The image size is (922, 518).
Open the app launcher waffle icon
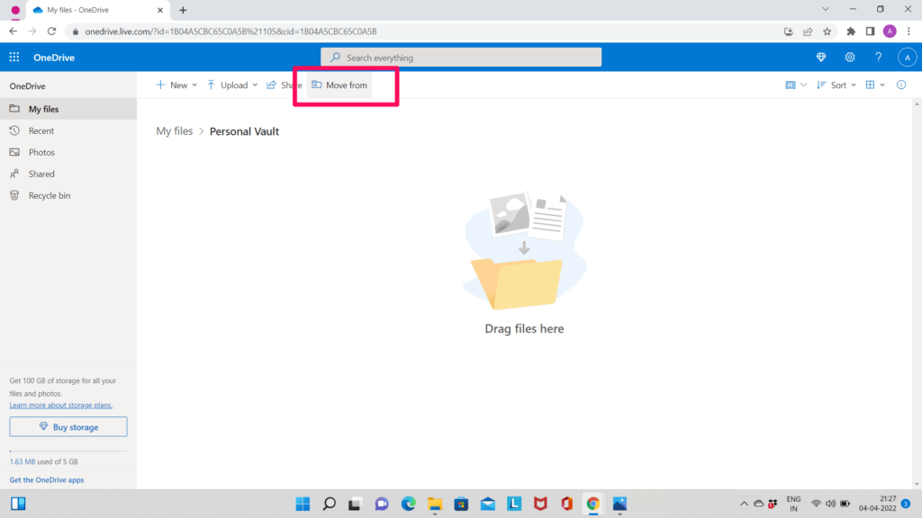pos(14,57)
